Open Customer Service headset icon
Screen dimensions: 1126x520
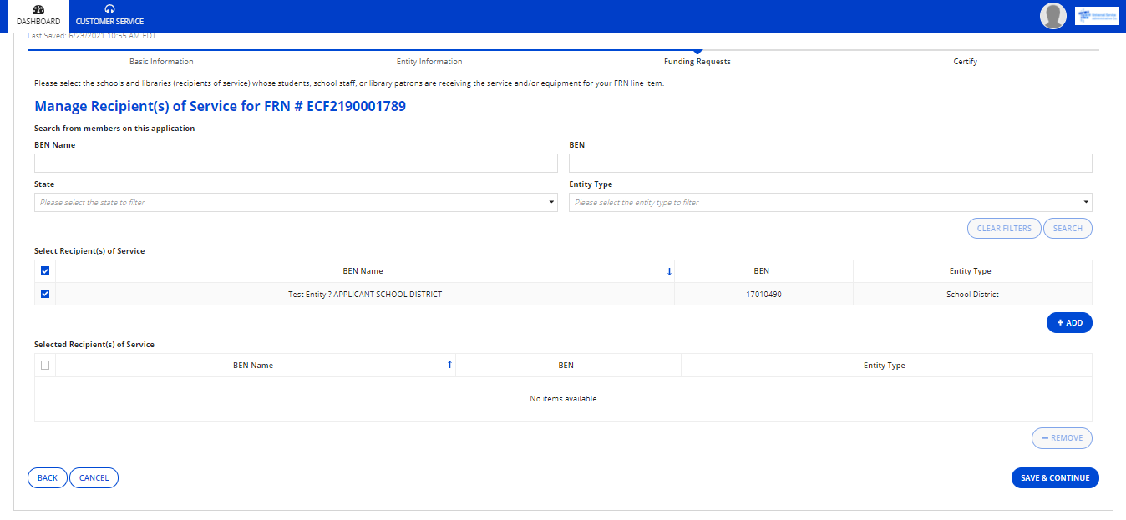tap(109, 9)
